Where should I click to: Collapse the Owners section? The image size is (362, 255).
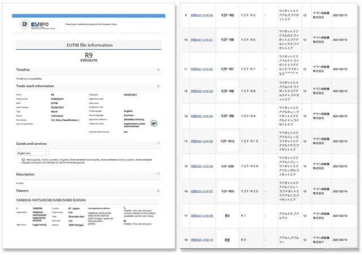(x=158, y=191)
